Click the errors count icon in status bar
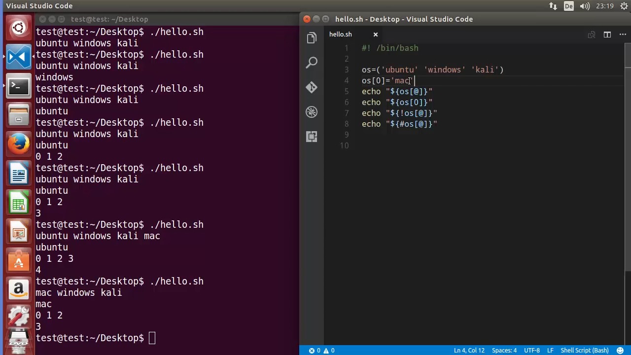The image size is (631, 355). pyautogui.click(x=315, y=351)
